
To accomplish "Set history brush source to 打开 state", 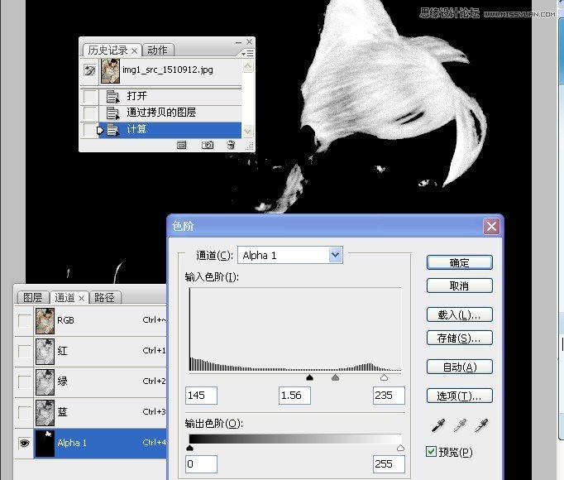I will pyautogui.click(x=90, y=97).
